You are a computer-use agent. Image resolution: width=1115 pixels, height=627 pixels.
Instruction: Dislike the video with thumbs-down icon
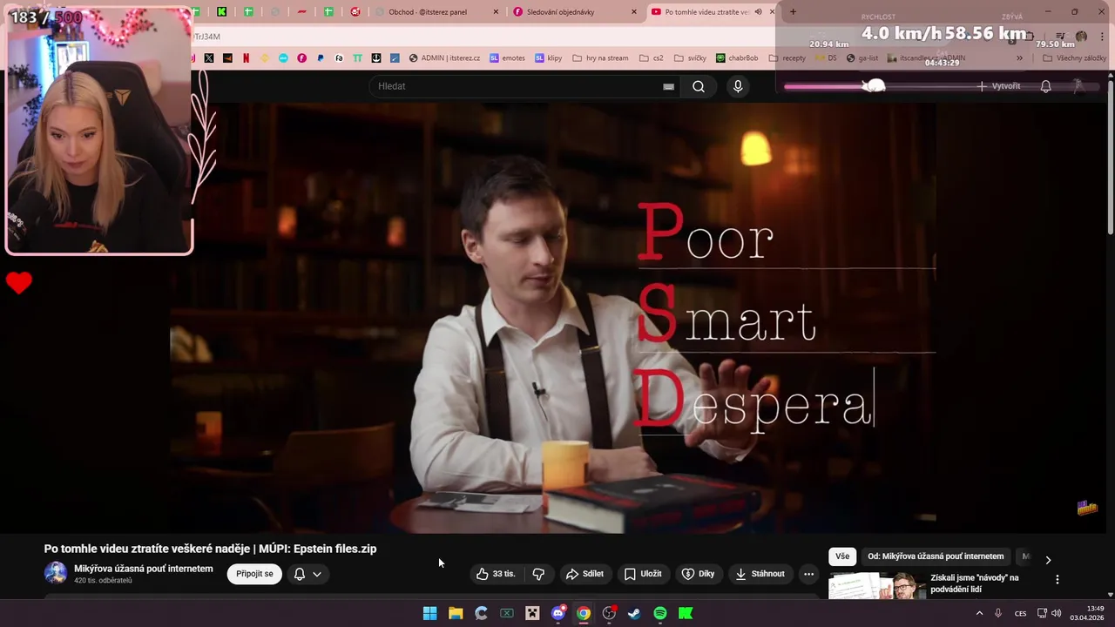(538, 574)
